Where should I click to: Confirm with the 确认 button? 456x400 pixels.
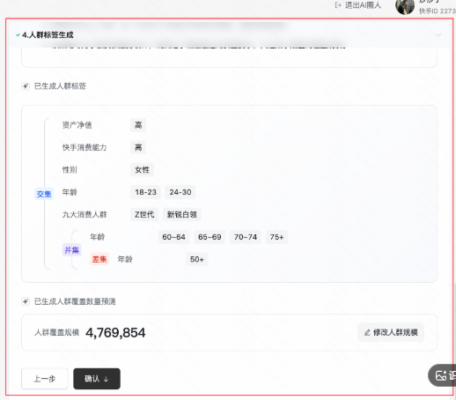97,379
